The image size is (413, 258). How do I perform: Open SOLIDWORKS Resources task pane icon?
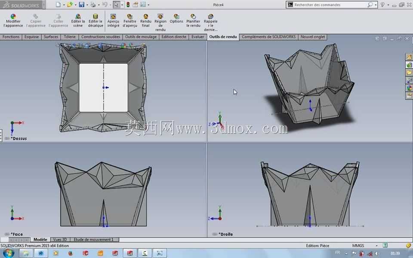(x=409, y=57)
